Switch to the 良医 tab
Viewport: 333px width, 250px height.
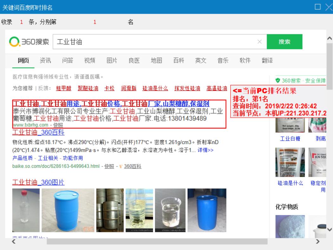(134, 61)
